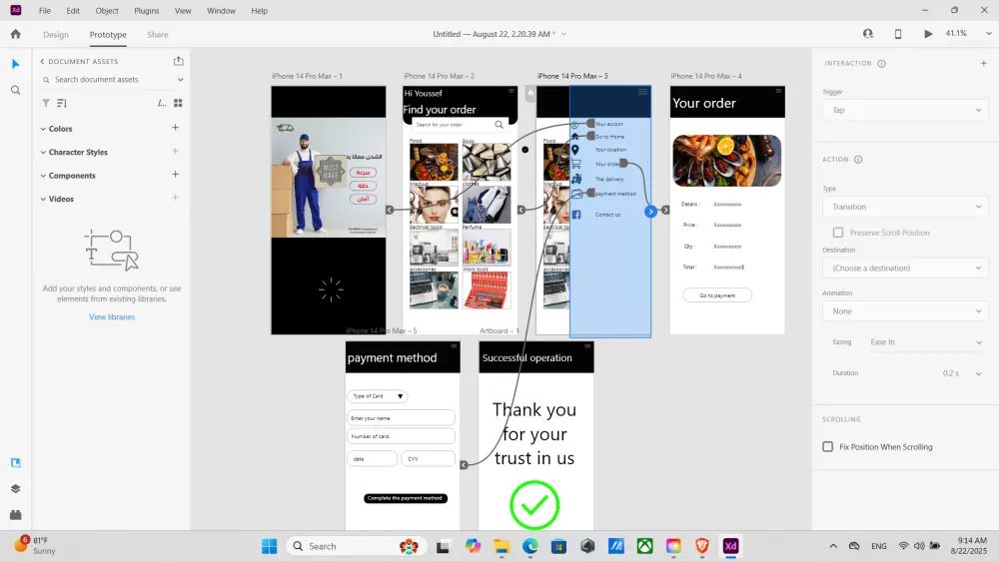
Task: Open the Help menu
Action: [x=260, y=11]
